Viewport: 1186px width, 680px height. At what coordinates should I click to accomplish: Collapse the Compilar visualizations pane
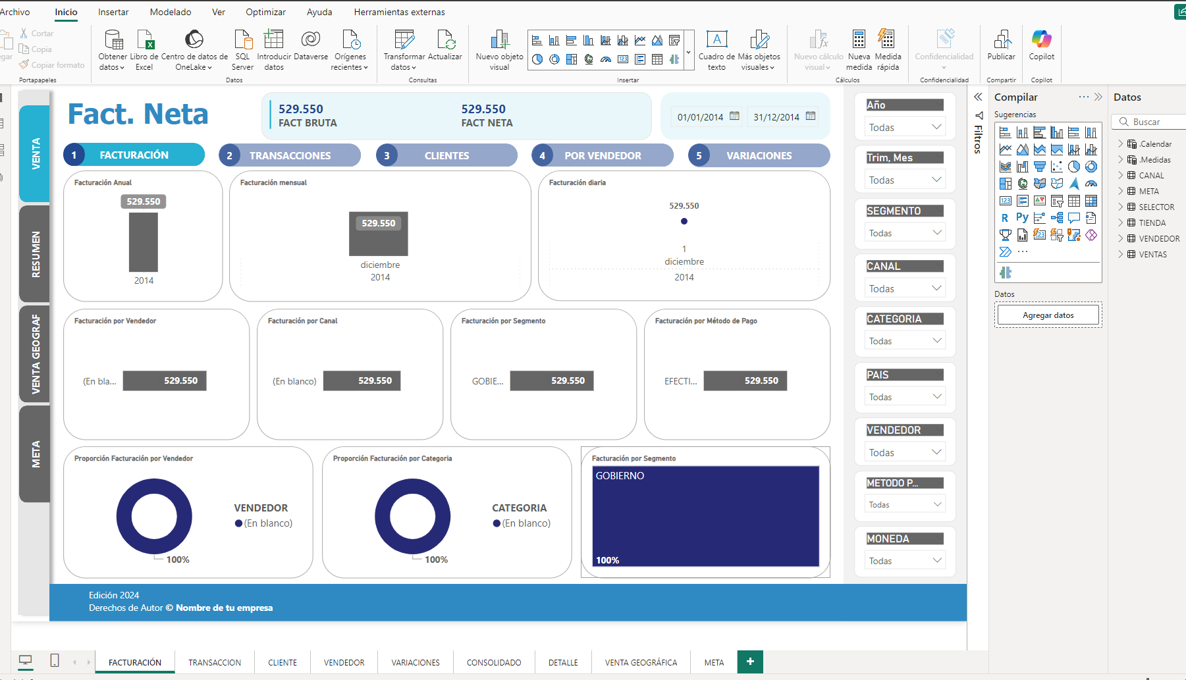coord(1098,97)
